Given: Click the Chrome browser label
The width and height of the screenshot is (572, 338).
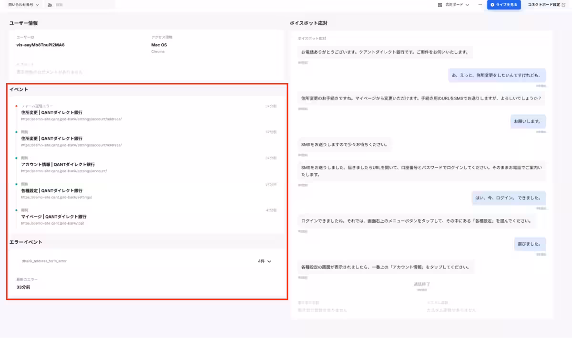Looking at the screenshot, I should [x=158, y=52].
